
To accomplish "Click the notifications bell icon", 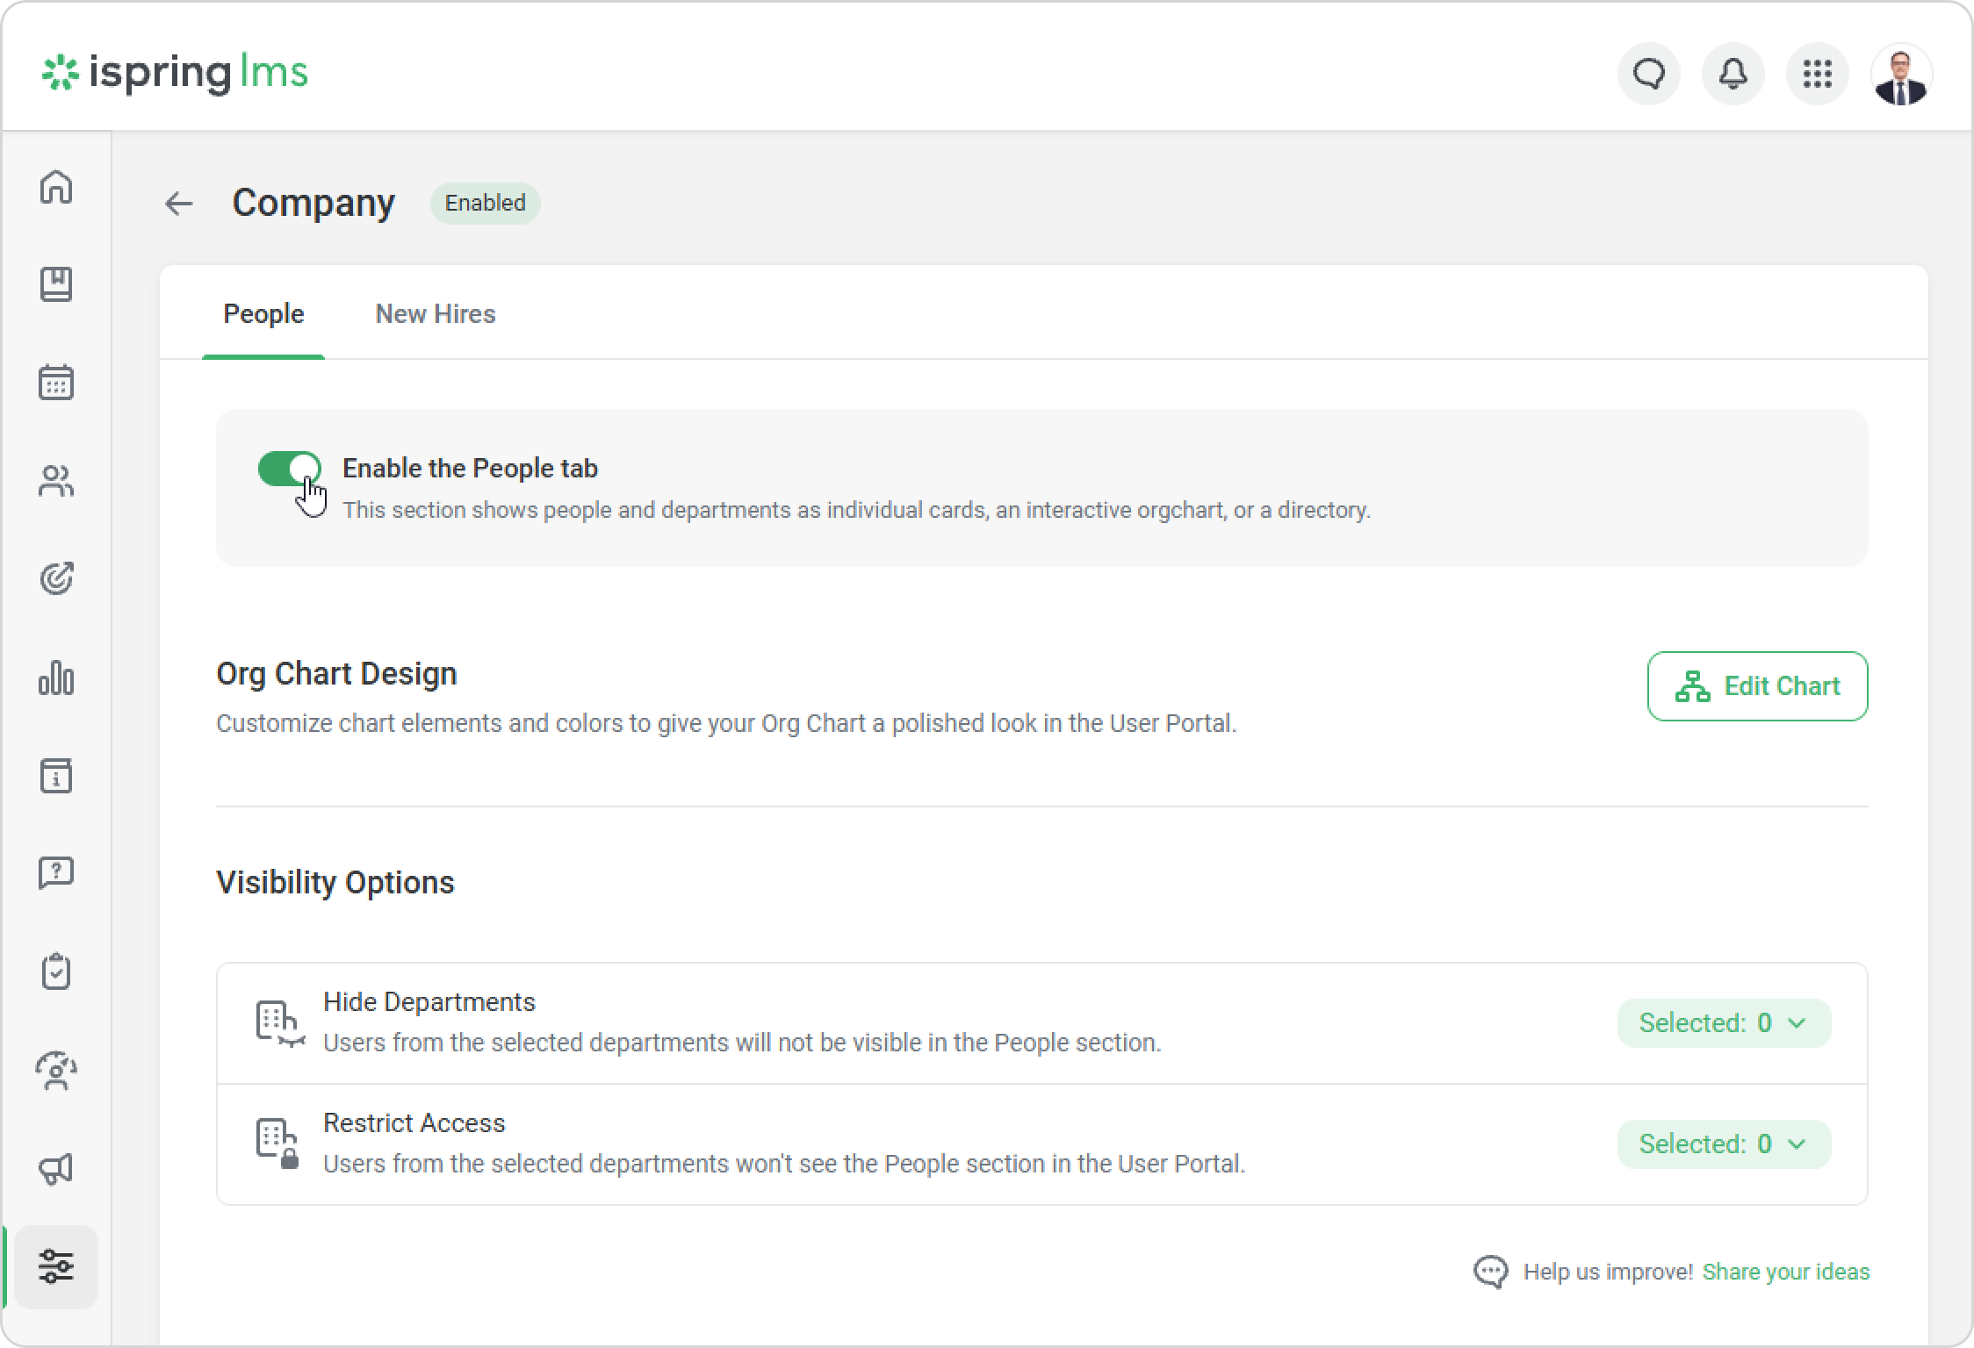I will 1733,74.
